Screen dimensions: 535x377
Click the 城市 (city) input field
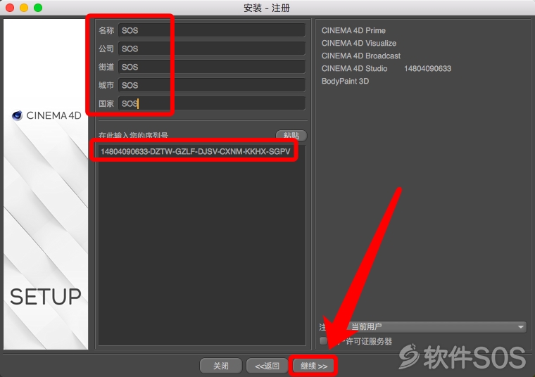click(212, 85)
